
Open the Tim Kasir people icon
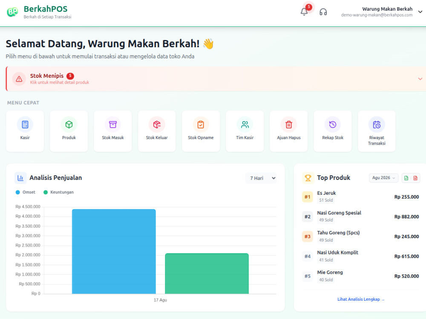pyautogui.click(x=245, y=125)
